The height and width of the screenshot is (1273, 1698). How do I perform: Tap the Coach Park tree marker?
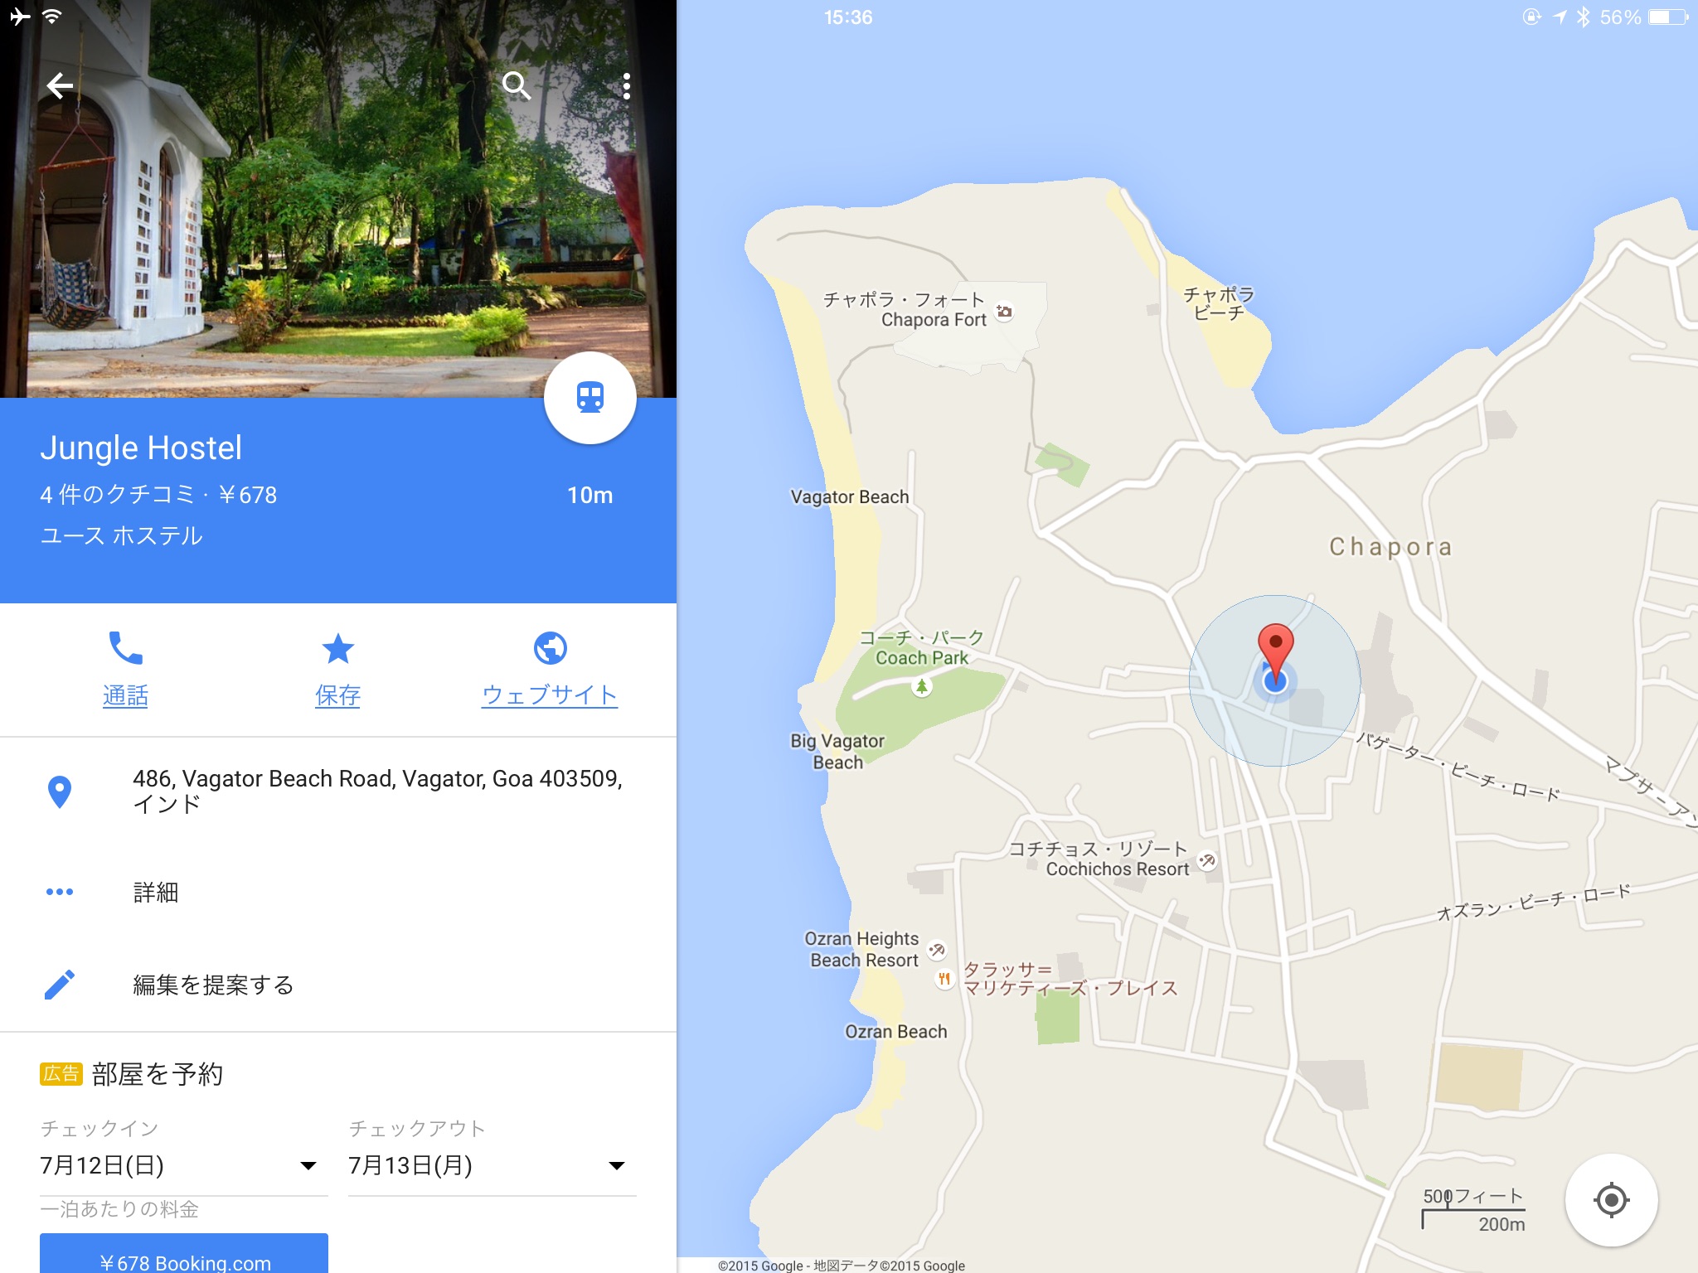coord(921,686)
